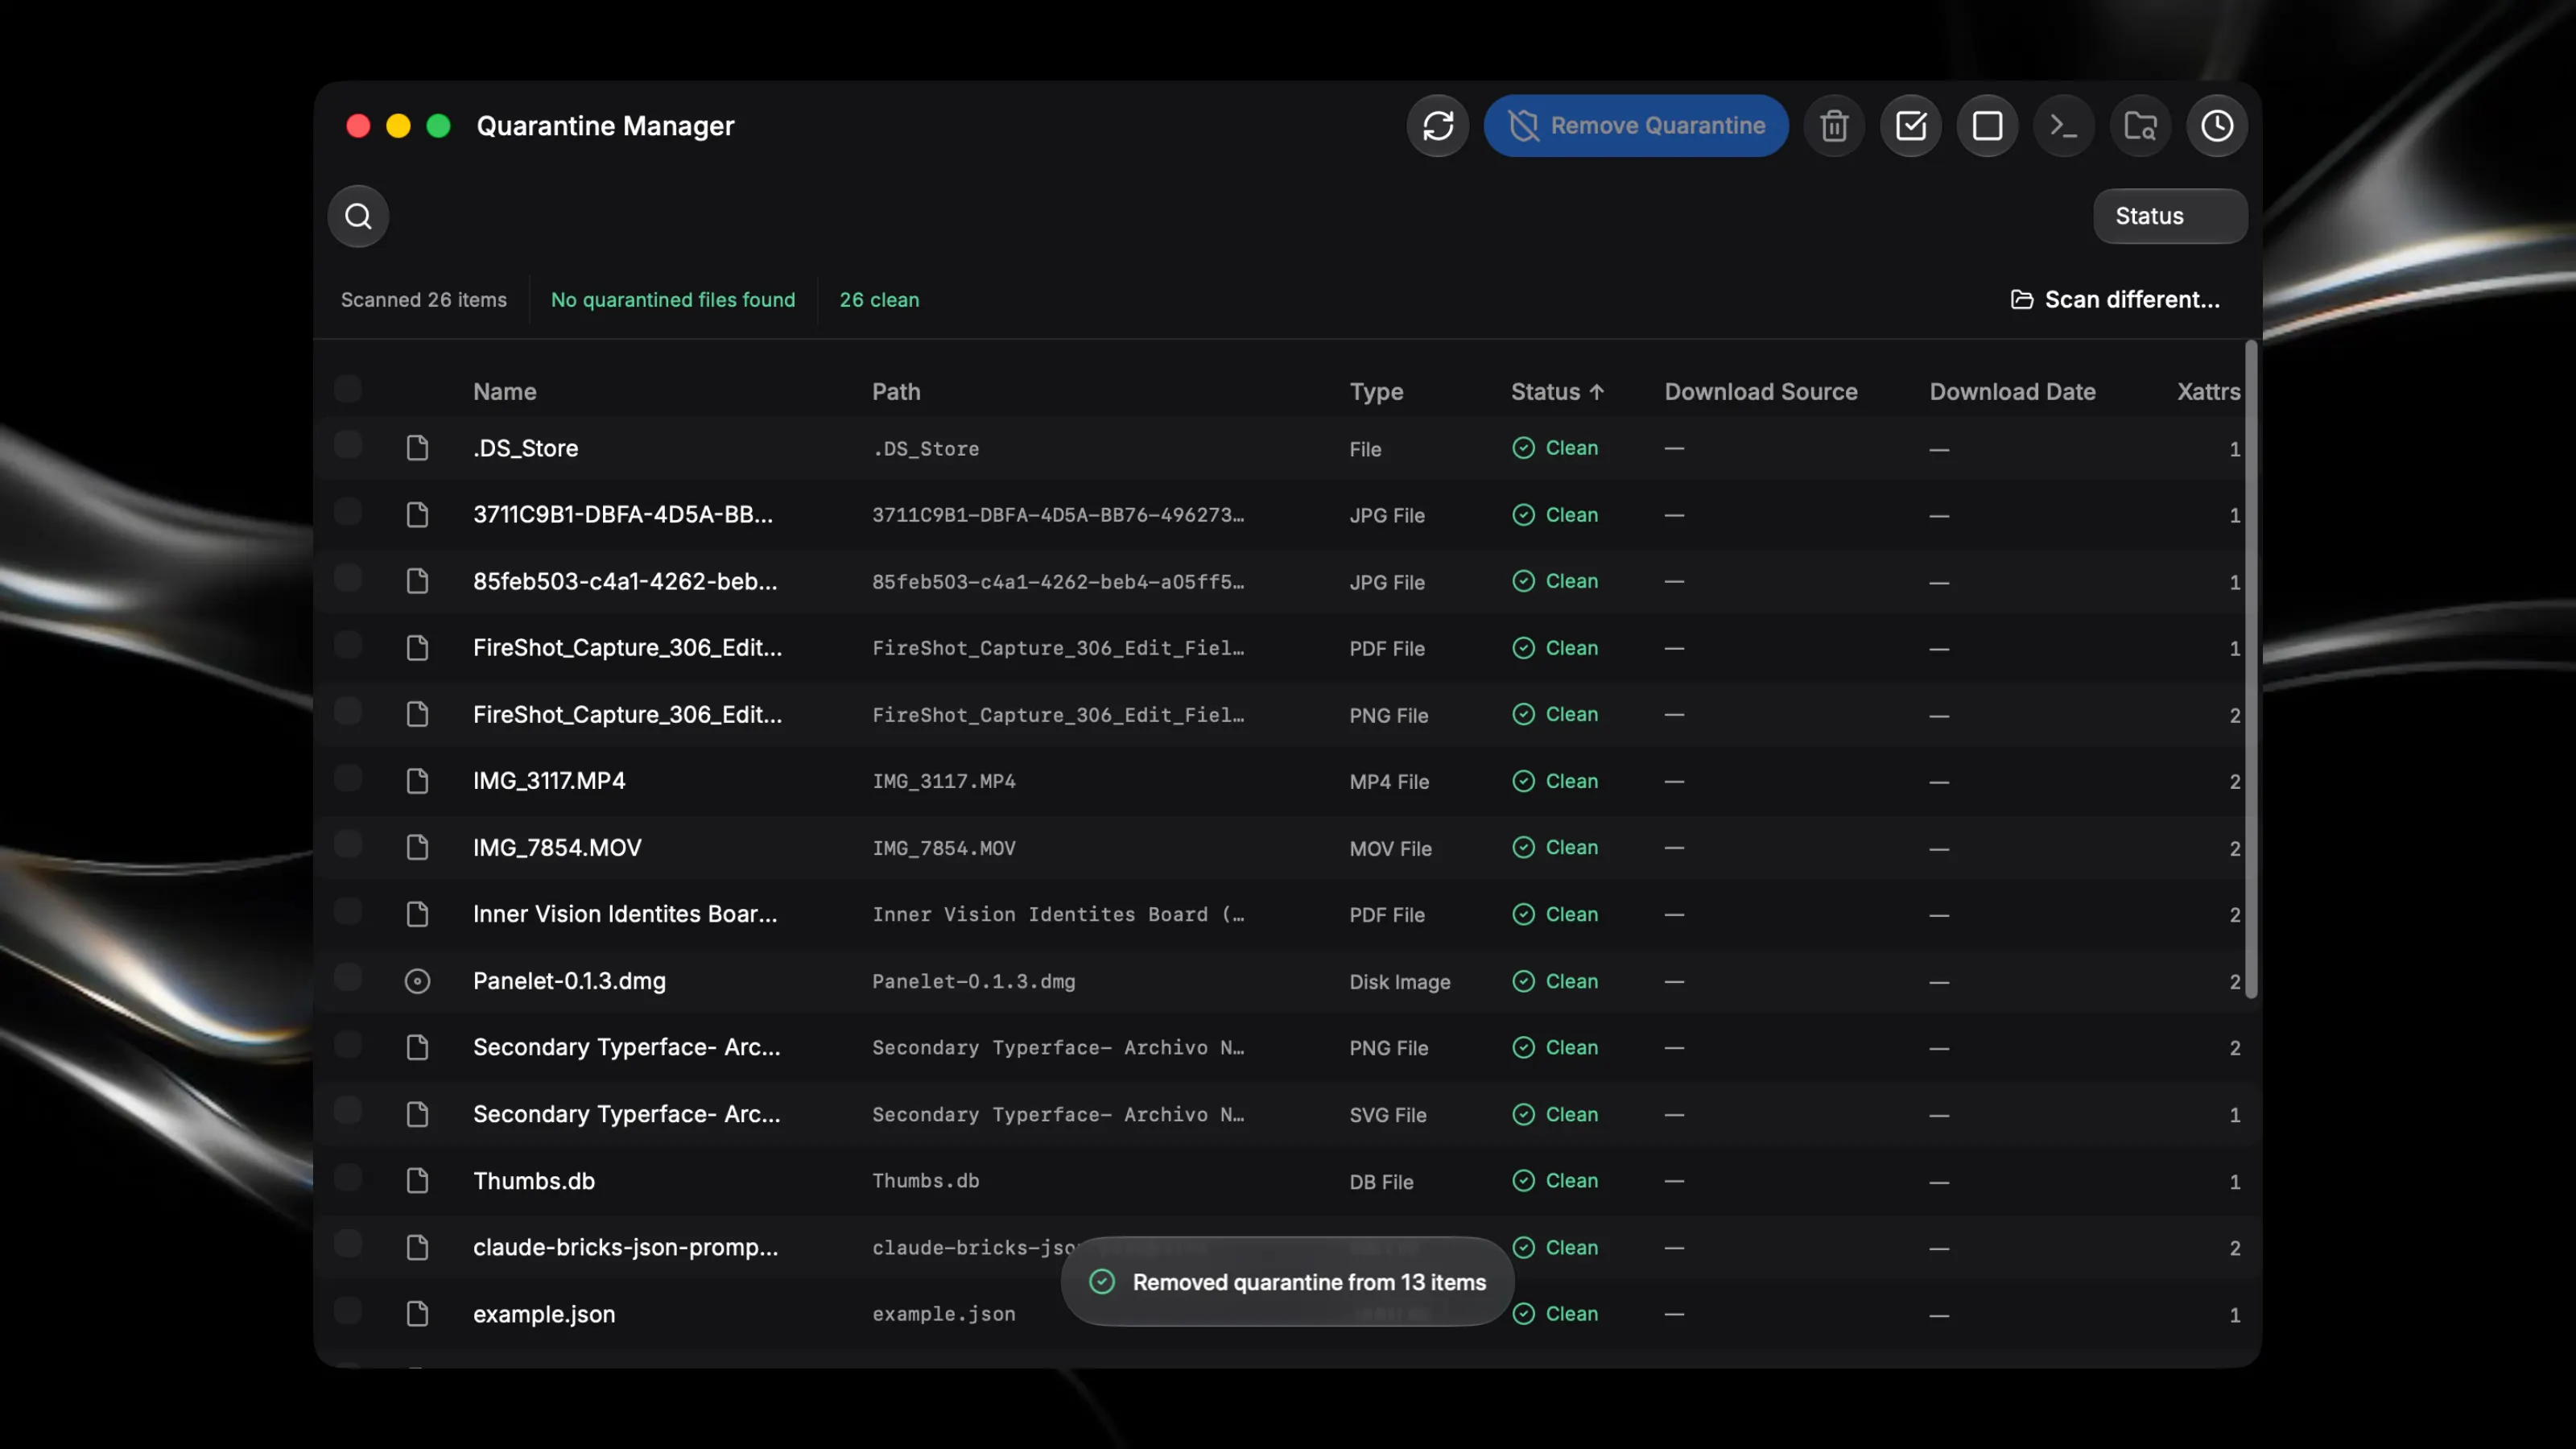Click the 'SVG File' type cell
This screenshot has height=1449, width=2576.
(1387, 1115)
